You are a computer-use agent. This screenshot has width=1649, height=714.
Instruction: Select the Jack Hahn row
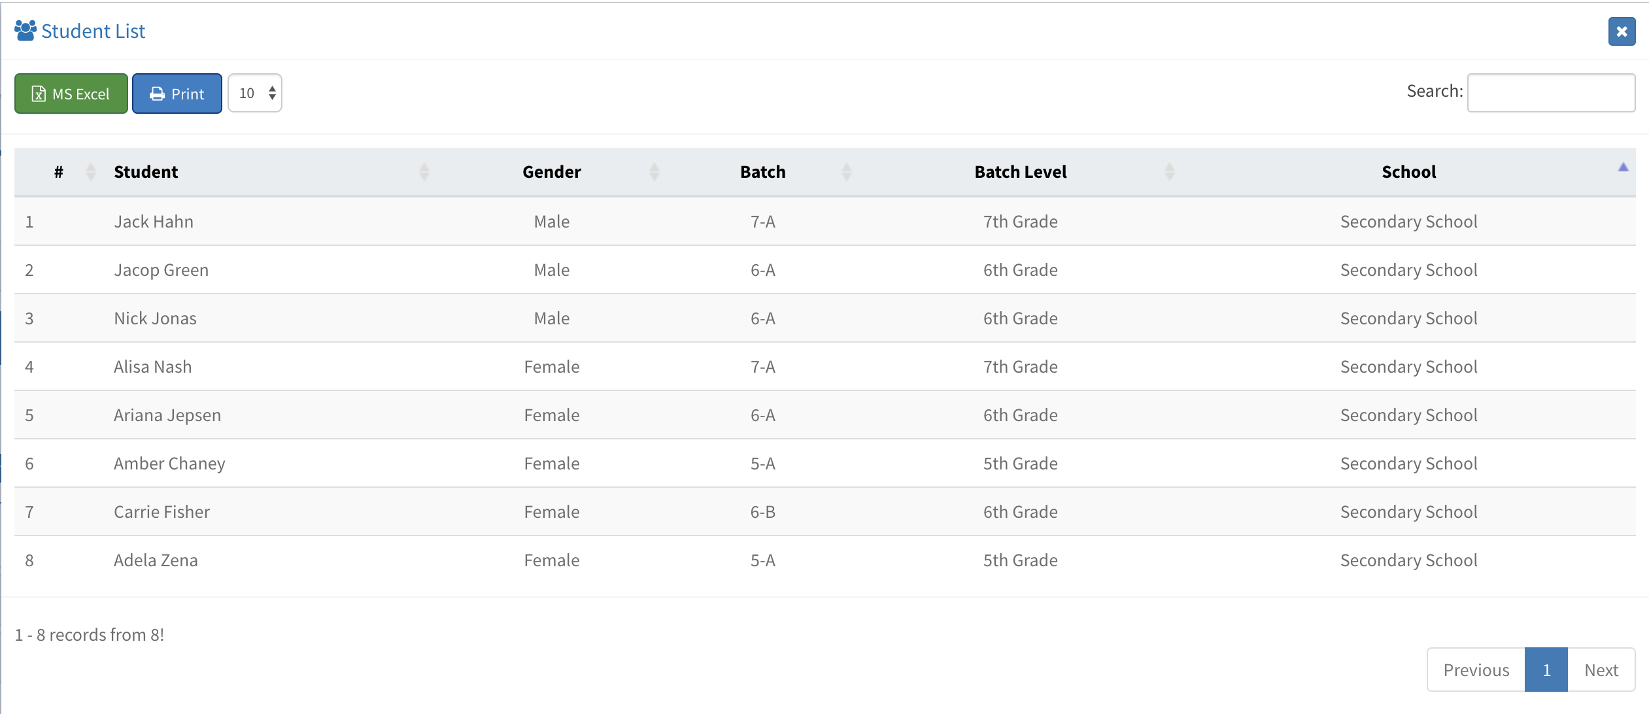(x=825, y=222)
